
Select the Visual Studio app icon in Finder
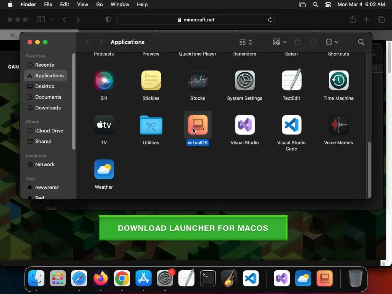(245, 125)
